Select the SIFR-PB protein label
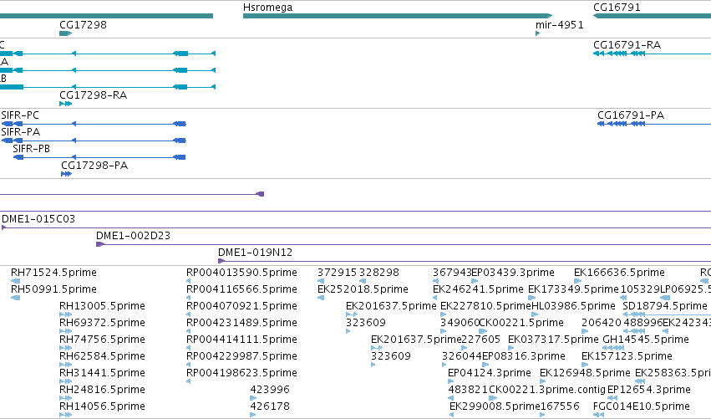Image resolution: width=711 pixels, height=419 pixels. (31, 149)
